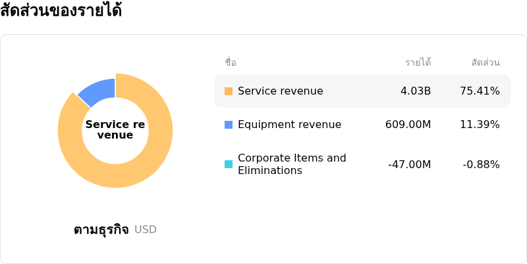
Task: Select Corporate Items and Eliminations row name
Action: [292, 164]
